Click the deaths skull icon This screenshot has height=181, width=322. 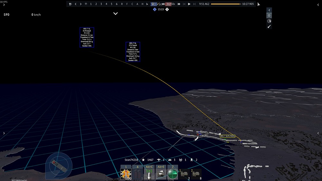tap(192, 160)
